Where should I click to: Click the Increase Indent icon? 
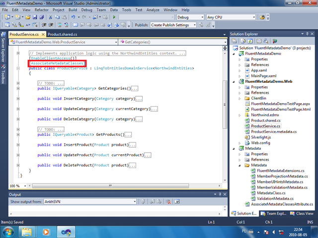pyautogui.click(x=51, y=25)
